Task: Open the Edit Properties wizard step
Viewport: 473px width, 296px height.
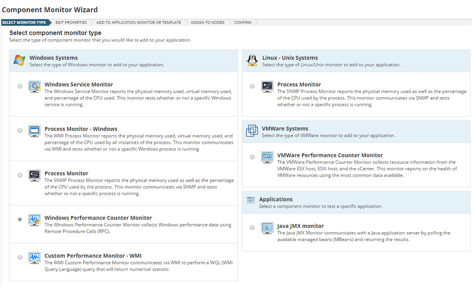Action: tap(71, 22)
